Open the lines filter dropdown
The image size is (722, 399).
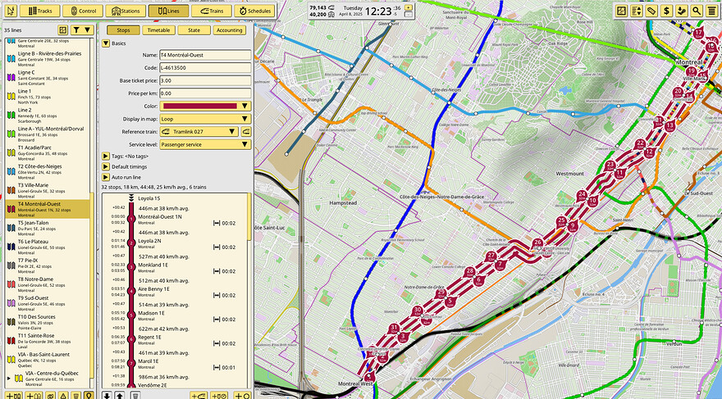click(82, 29)
